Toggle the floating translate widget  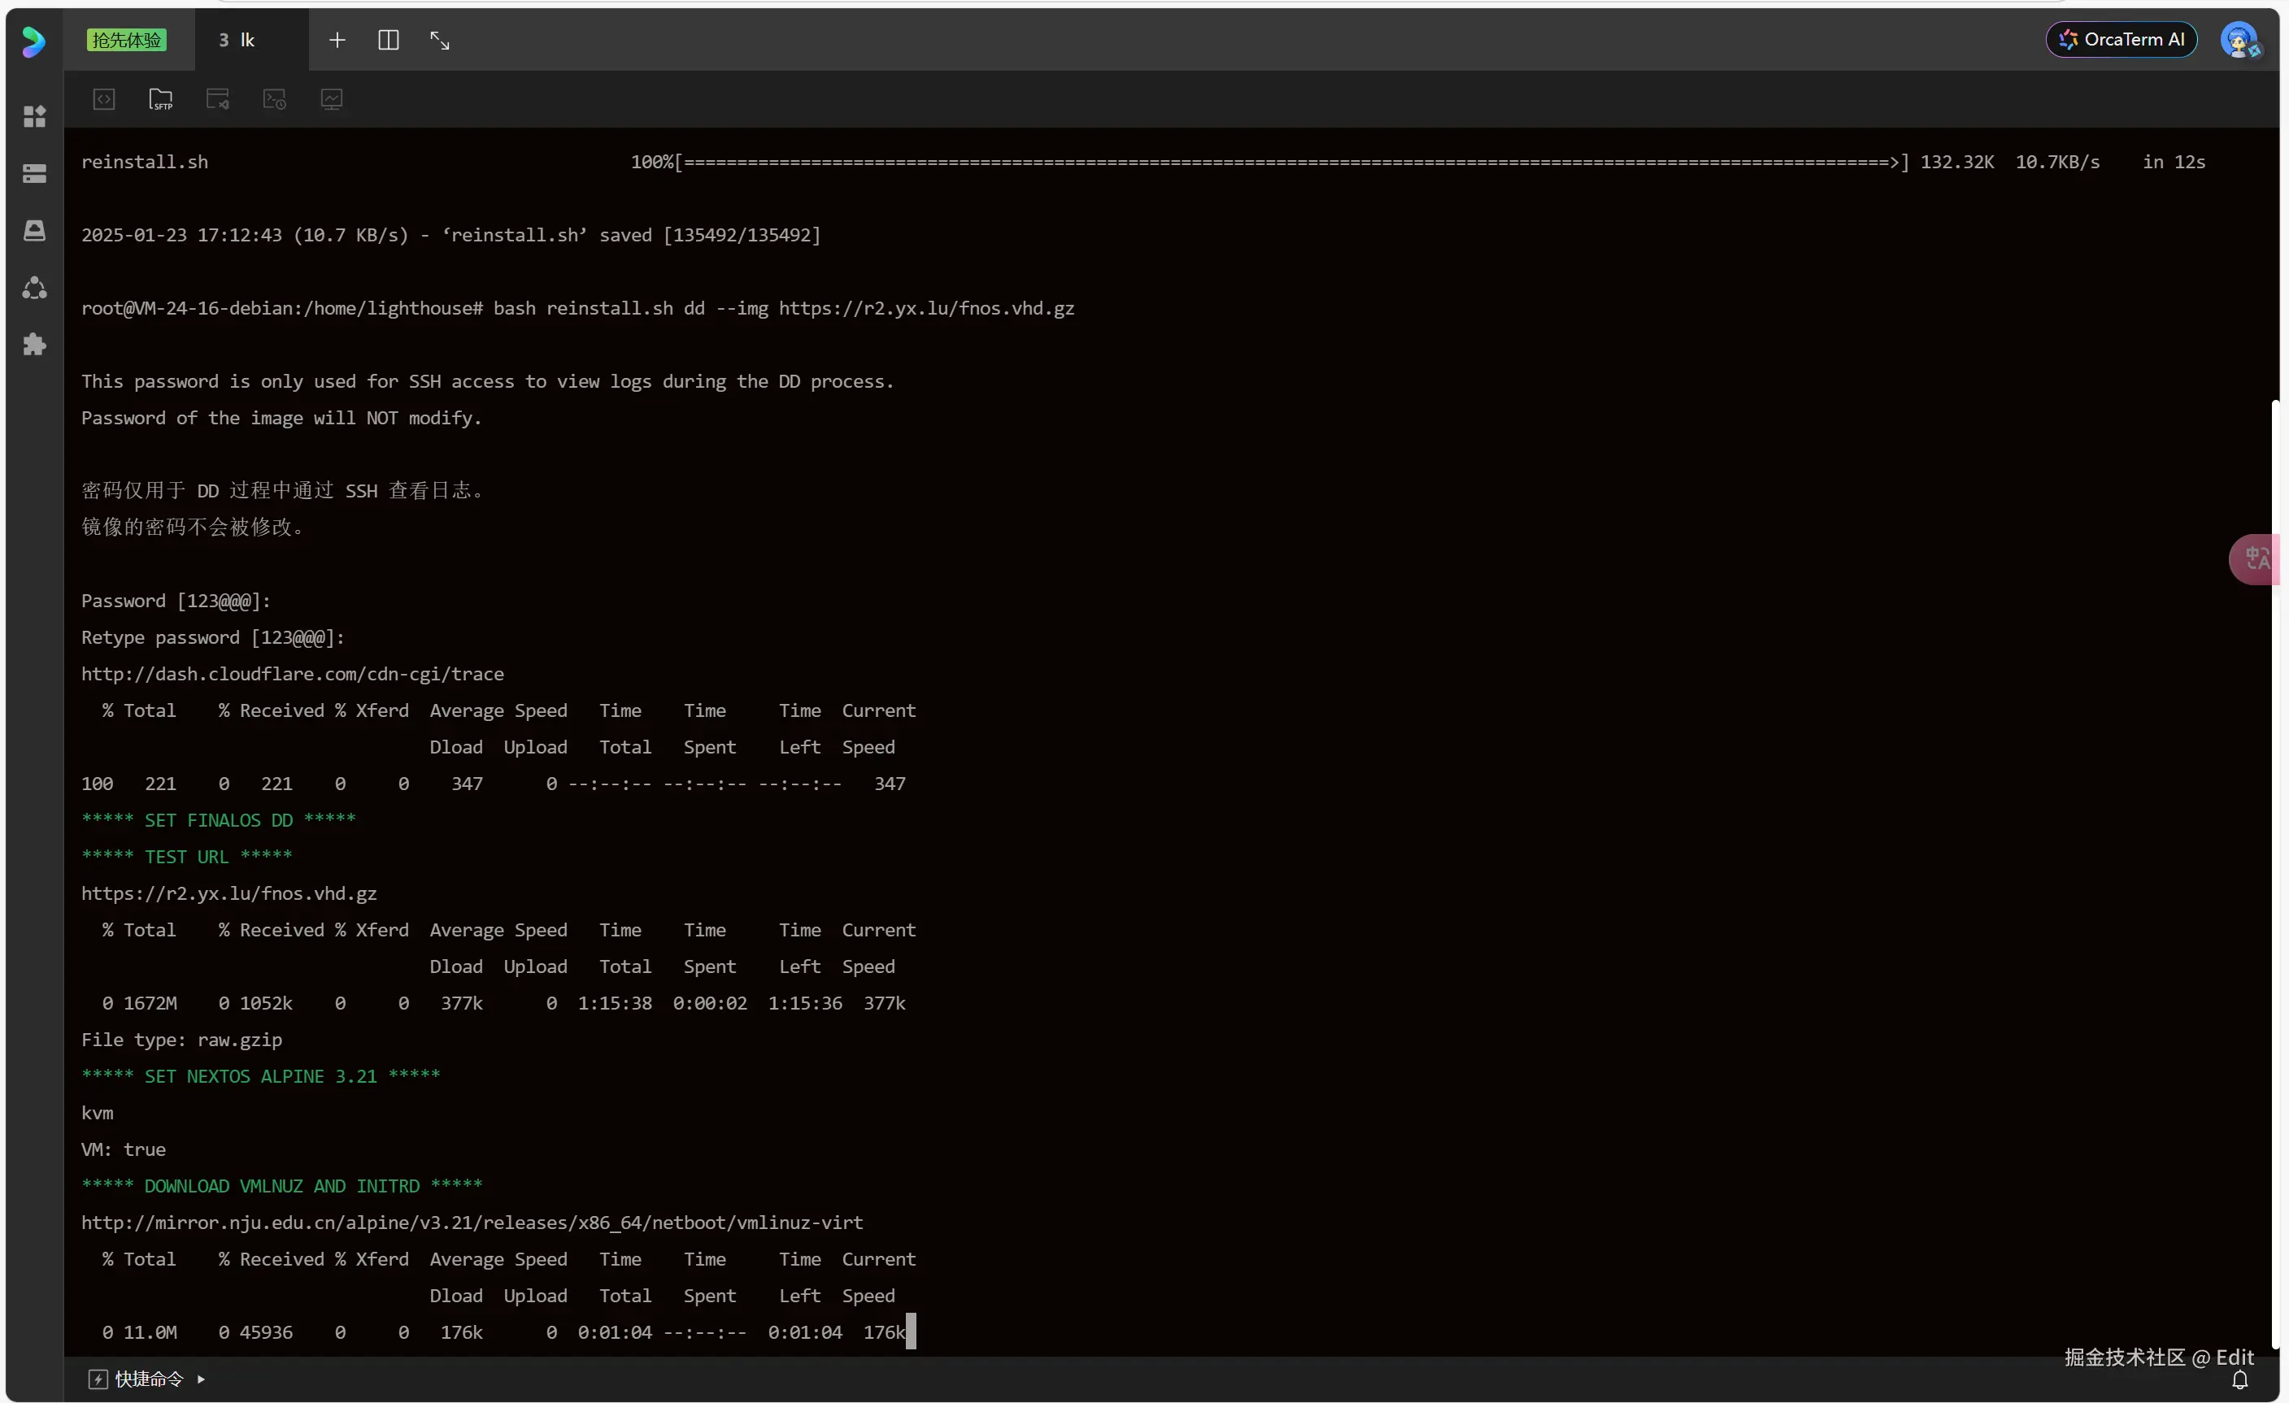pyautogui.click(x=2256, y=559)
